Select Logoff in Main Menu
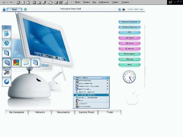 pos(91,104)
